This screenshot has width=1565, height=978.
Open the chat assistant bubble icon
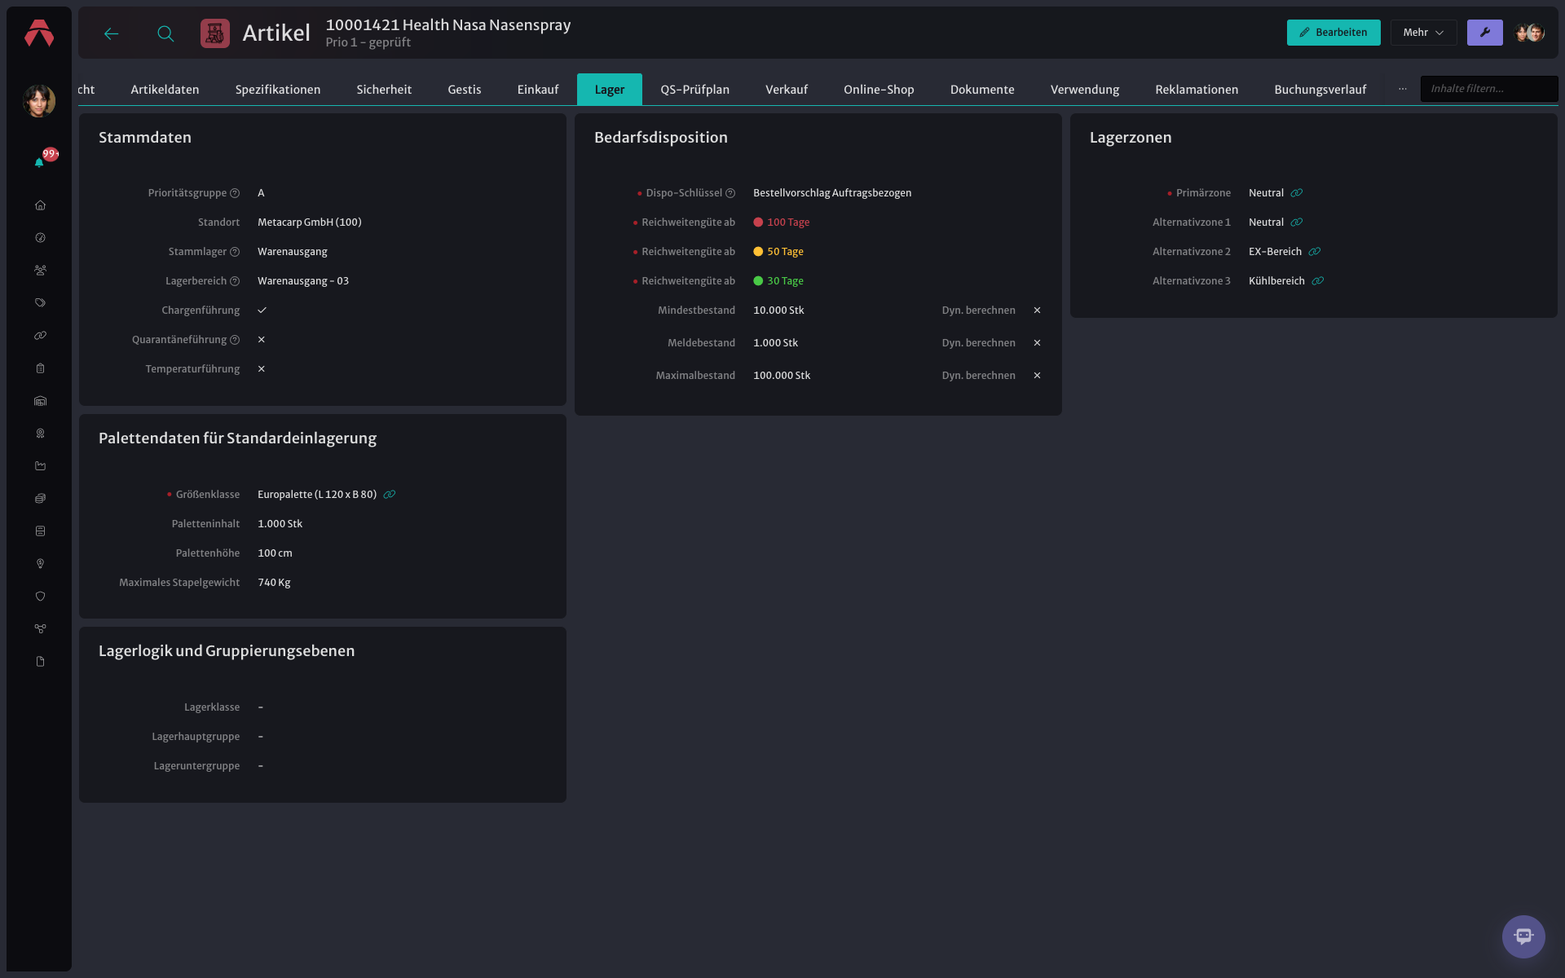point(1523,936)
